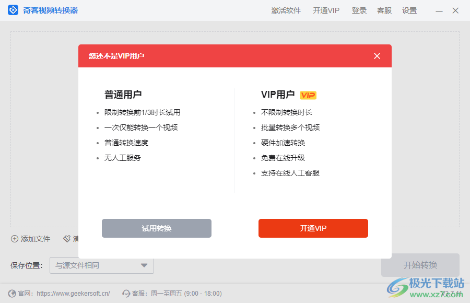Click the 奇客视频转换器 title text
The height and width of the screenshot is (303, 470).
50,10
